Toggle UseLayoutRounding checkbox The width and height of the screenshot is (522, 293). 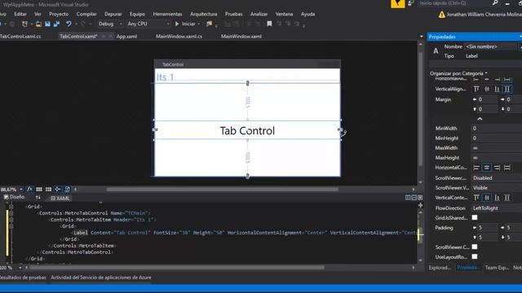tap(475, 257)
